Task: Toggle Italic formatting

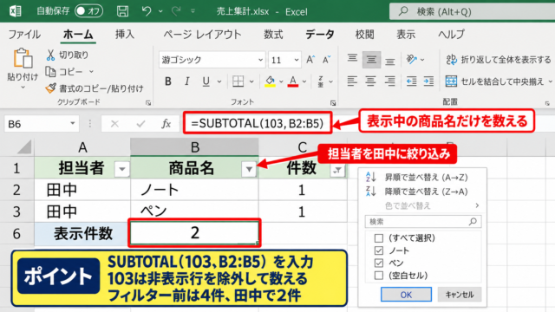Action: tap(187, 81)
